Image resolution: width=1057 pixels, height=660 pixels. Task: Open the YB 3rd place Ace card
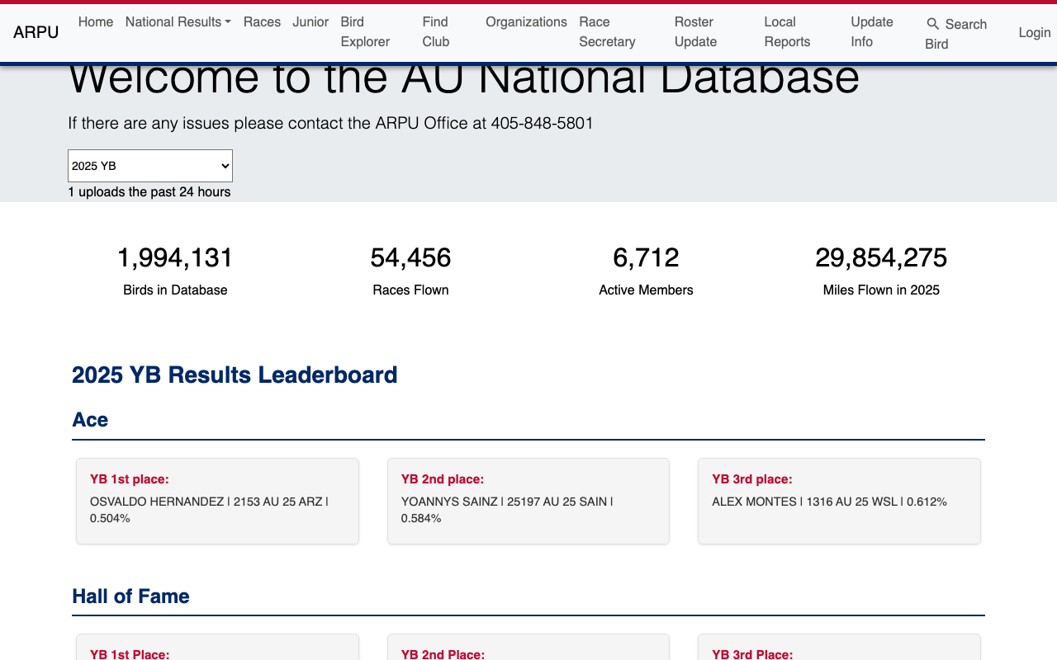pos(839,501)
